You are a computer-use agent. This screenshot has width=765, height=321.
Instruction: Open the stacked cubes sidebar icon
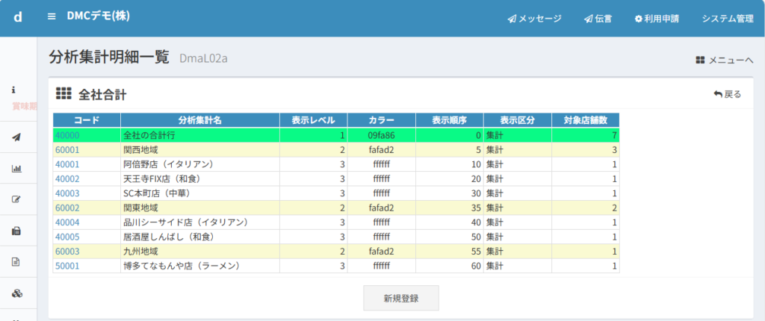tap(16, 293)
